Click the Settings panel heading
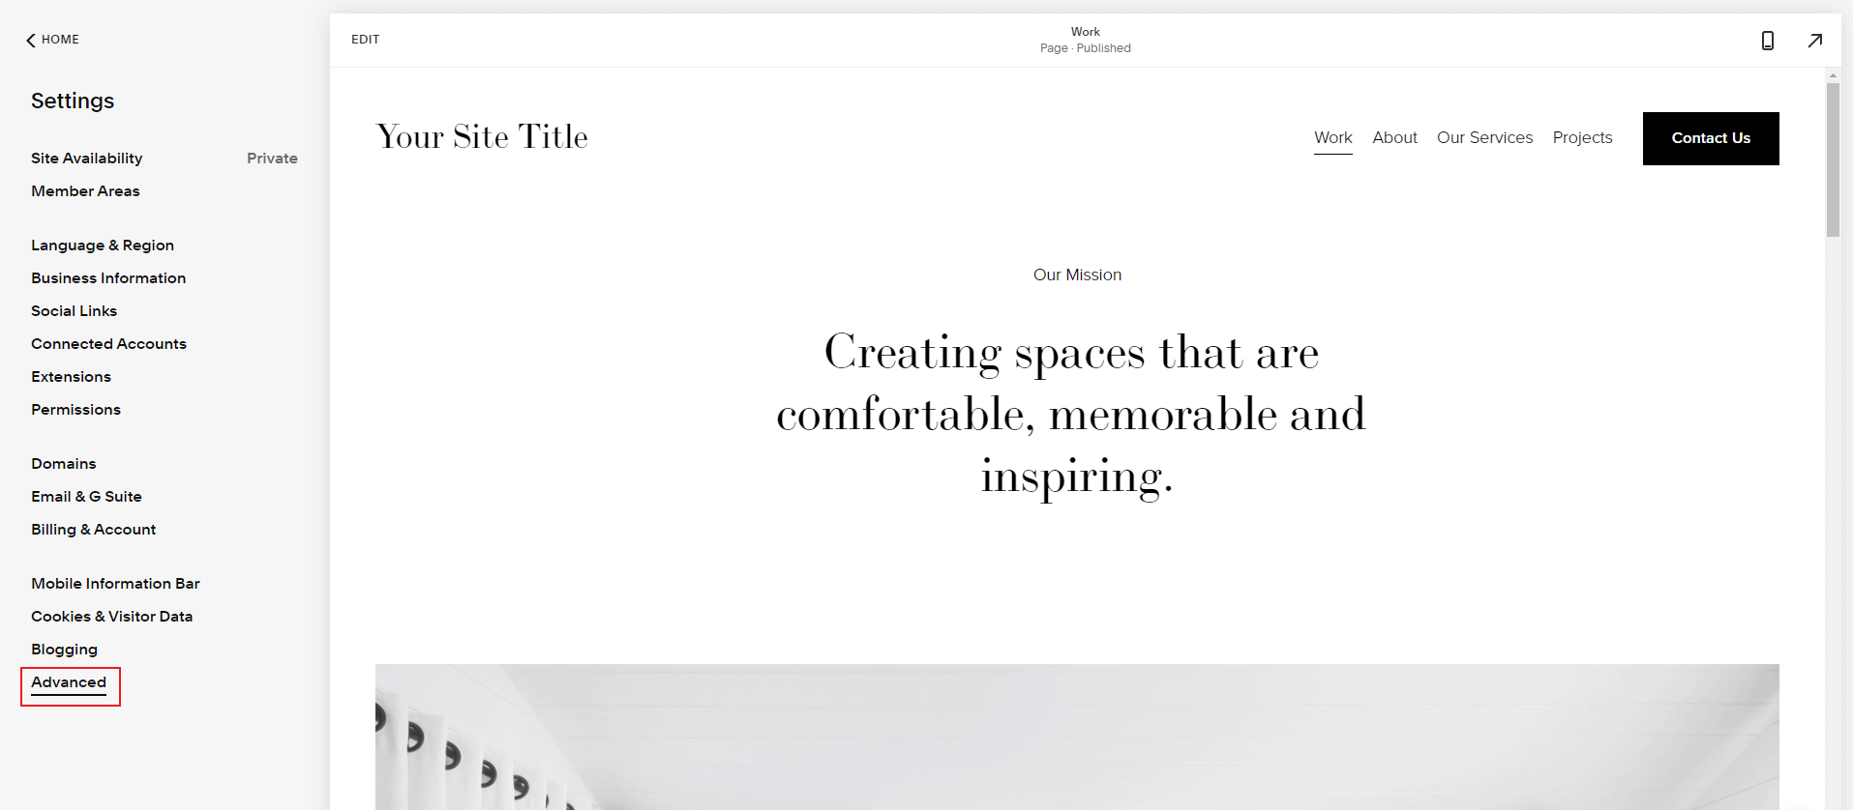1853x810 pixels. 73,101
